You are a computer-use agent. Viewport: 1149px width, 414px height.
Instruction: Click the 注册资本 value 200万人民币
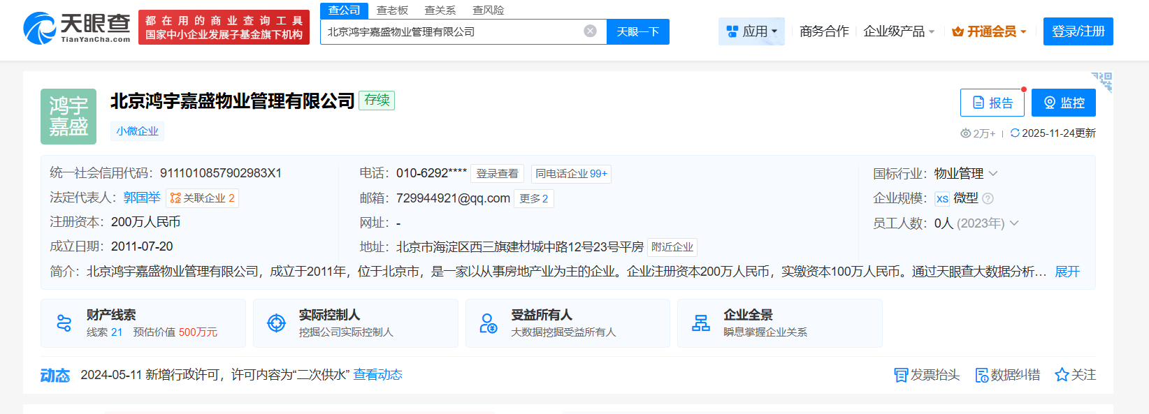(x=145, y=222)
